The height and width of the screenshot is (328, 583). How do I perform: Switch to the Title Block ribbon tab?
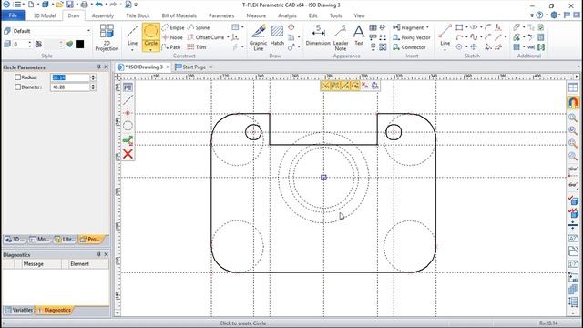pos(138,15)
